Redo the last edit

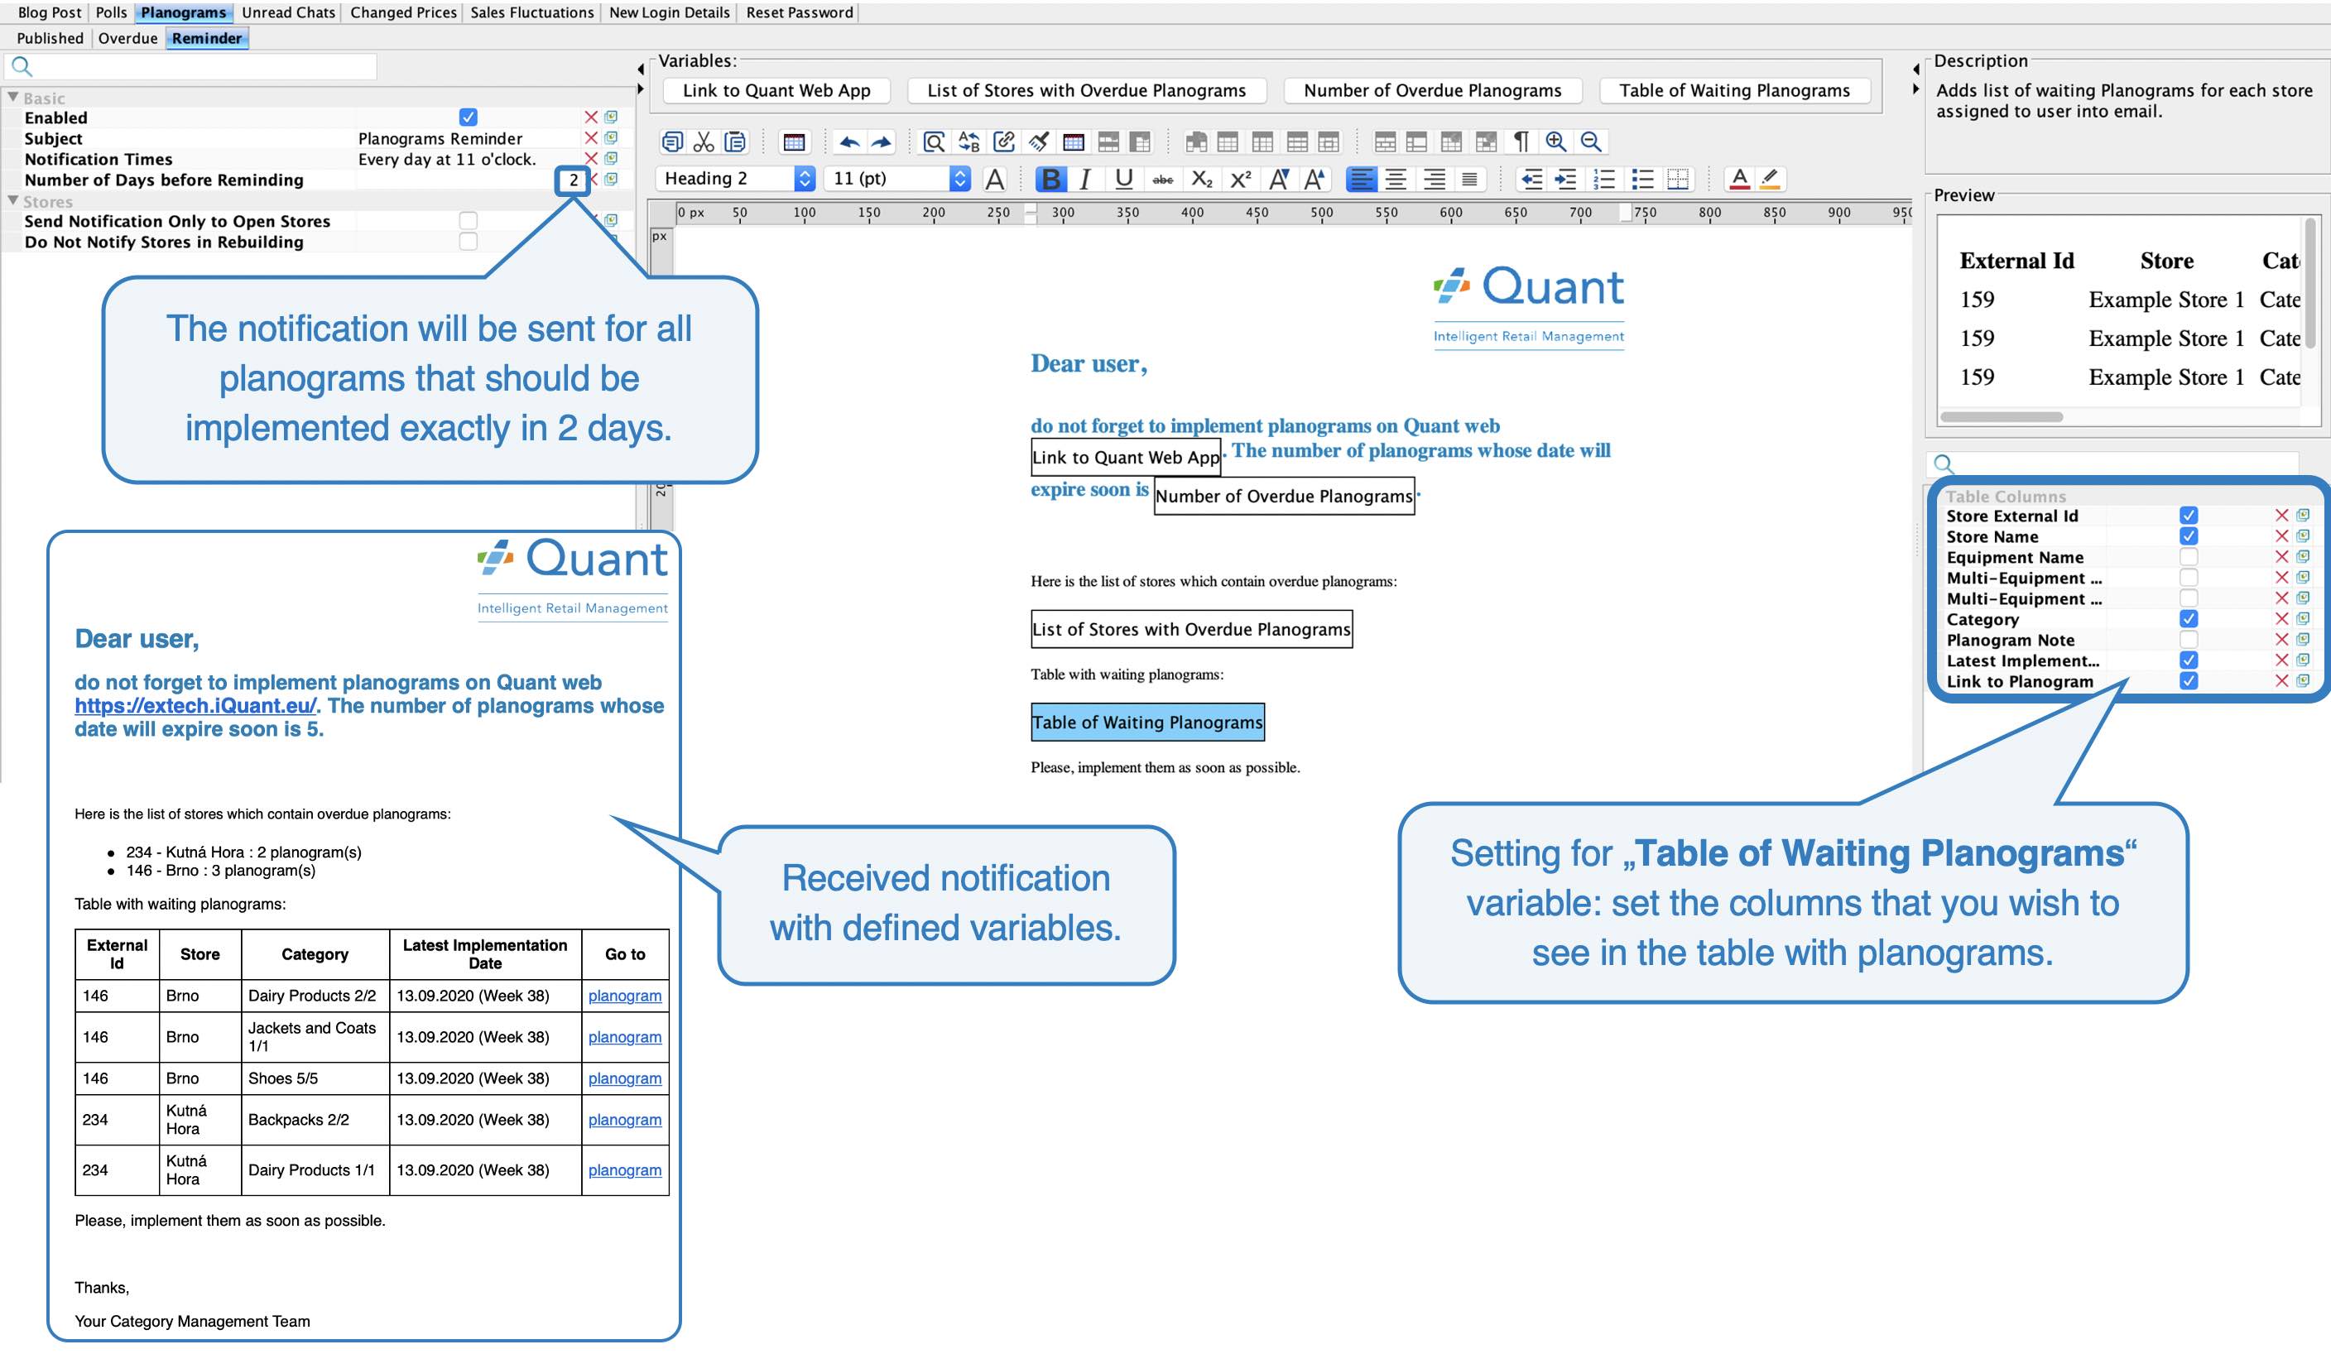click(882, 142)
